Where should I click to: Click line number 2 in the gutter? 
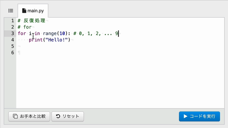pos(13,27)
